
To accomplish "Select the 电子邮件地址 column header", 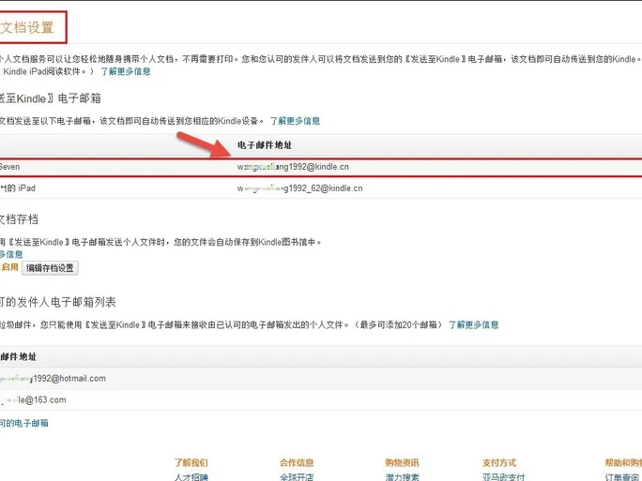I will pos(265,145).
